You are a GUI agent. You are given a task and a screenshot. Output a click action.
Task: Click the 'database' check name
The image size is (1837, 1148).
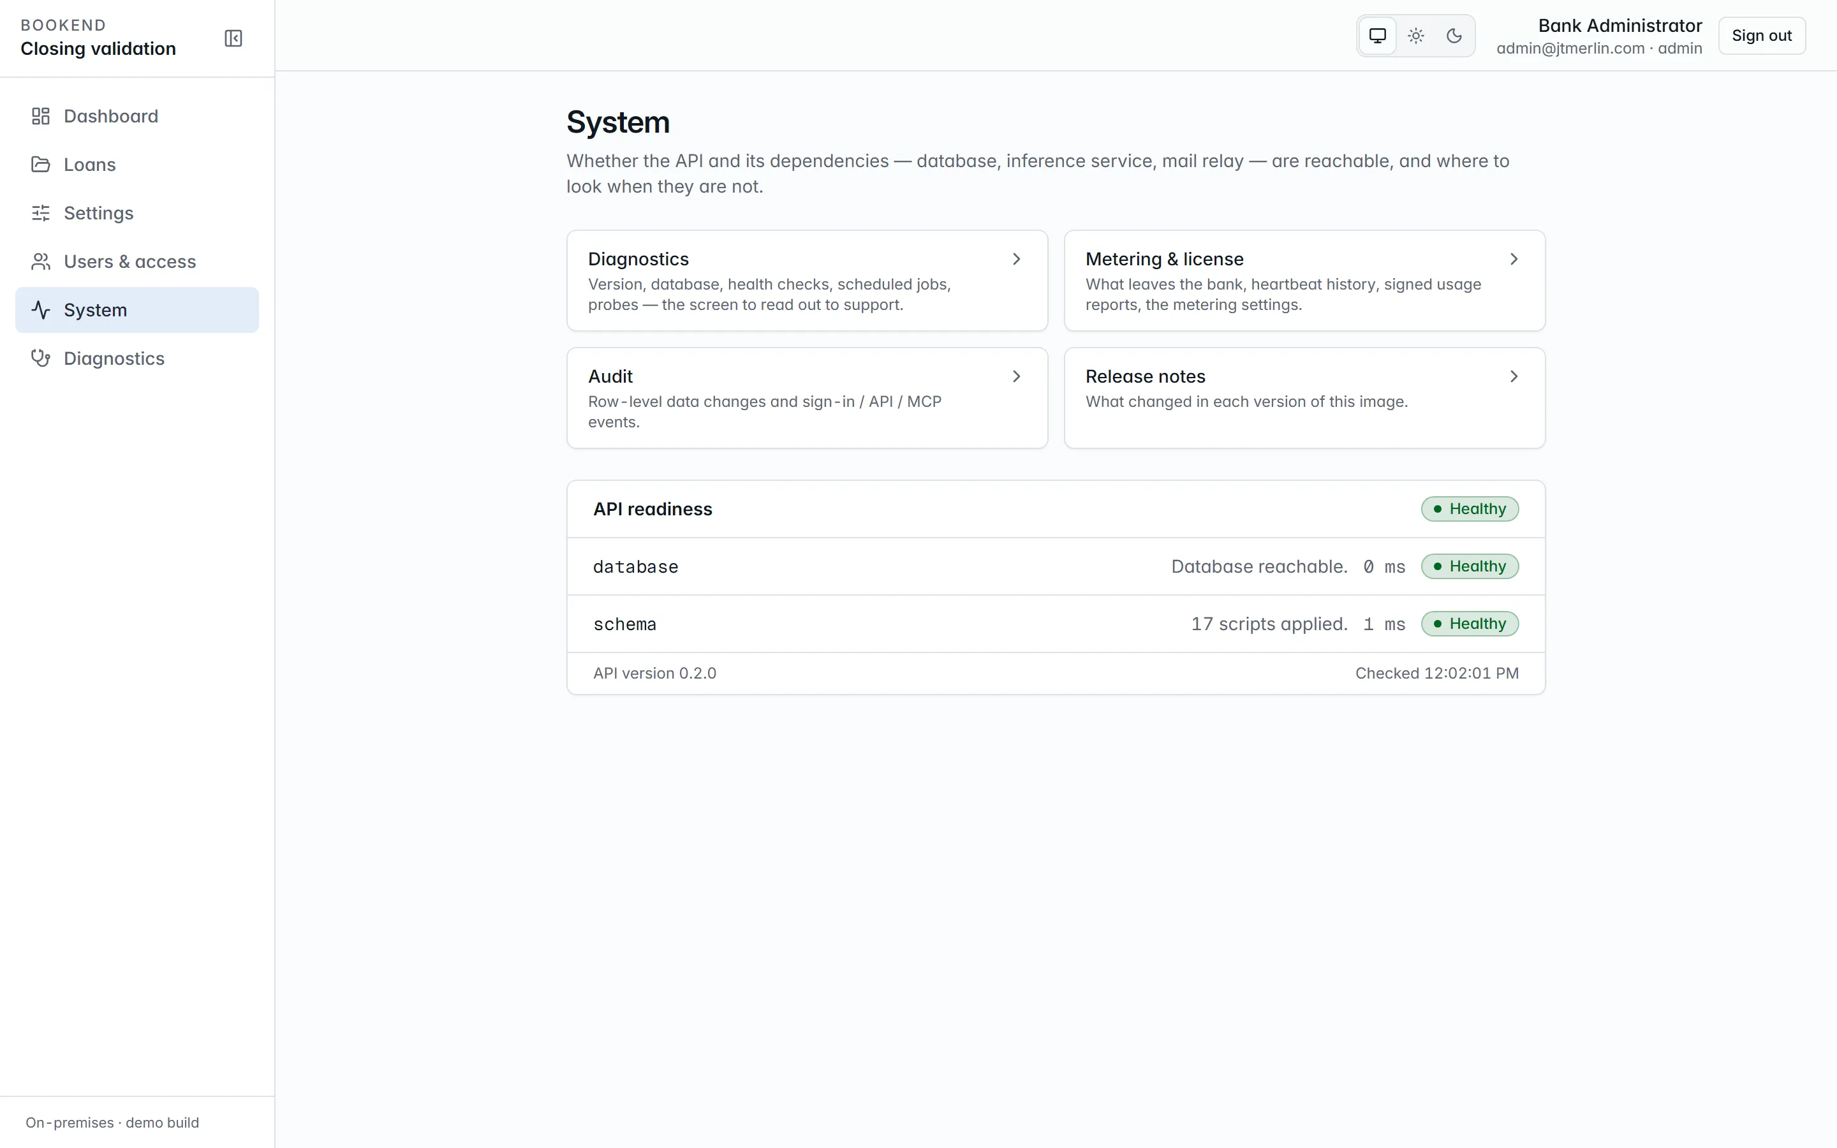click(x=635, y=566)
